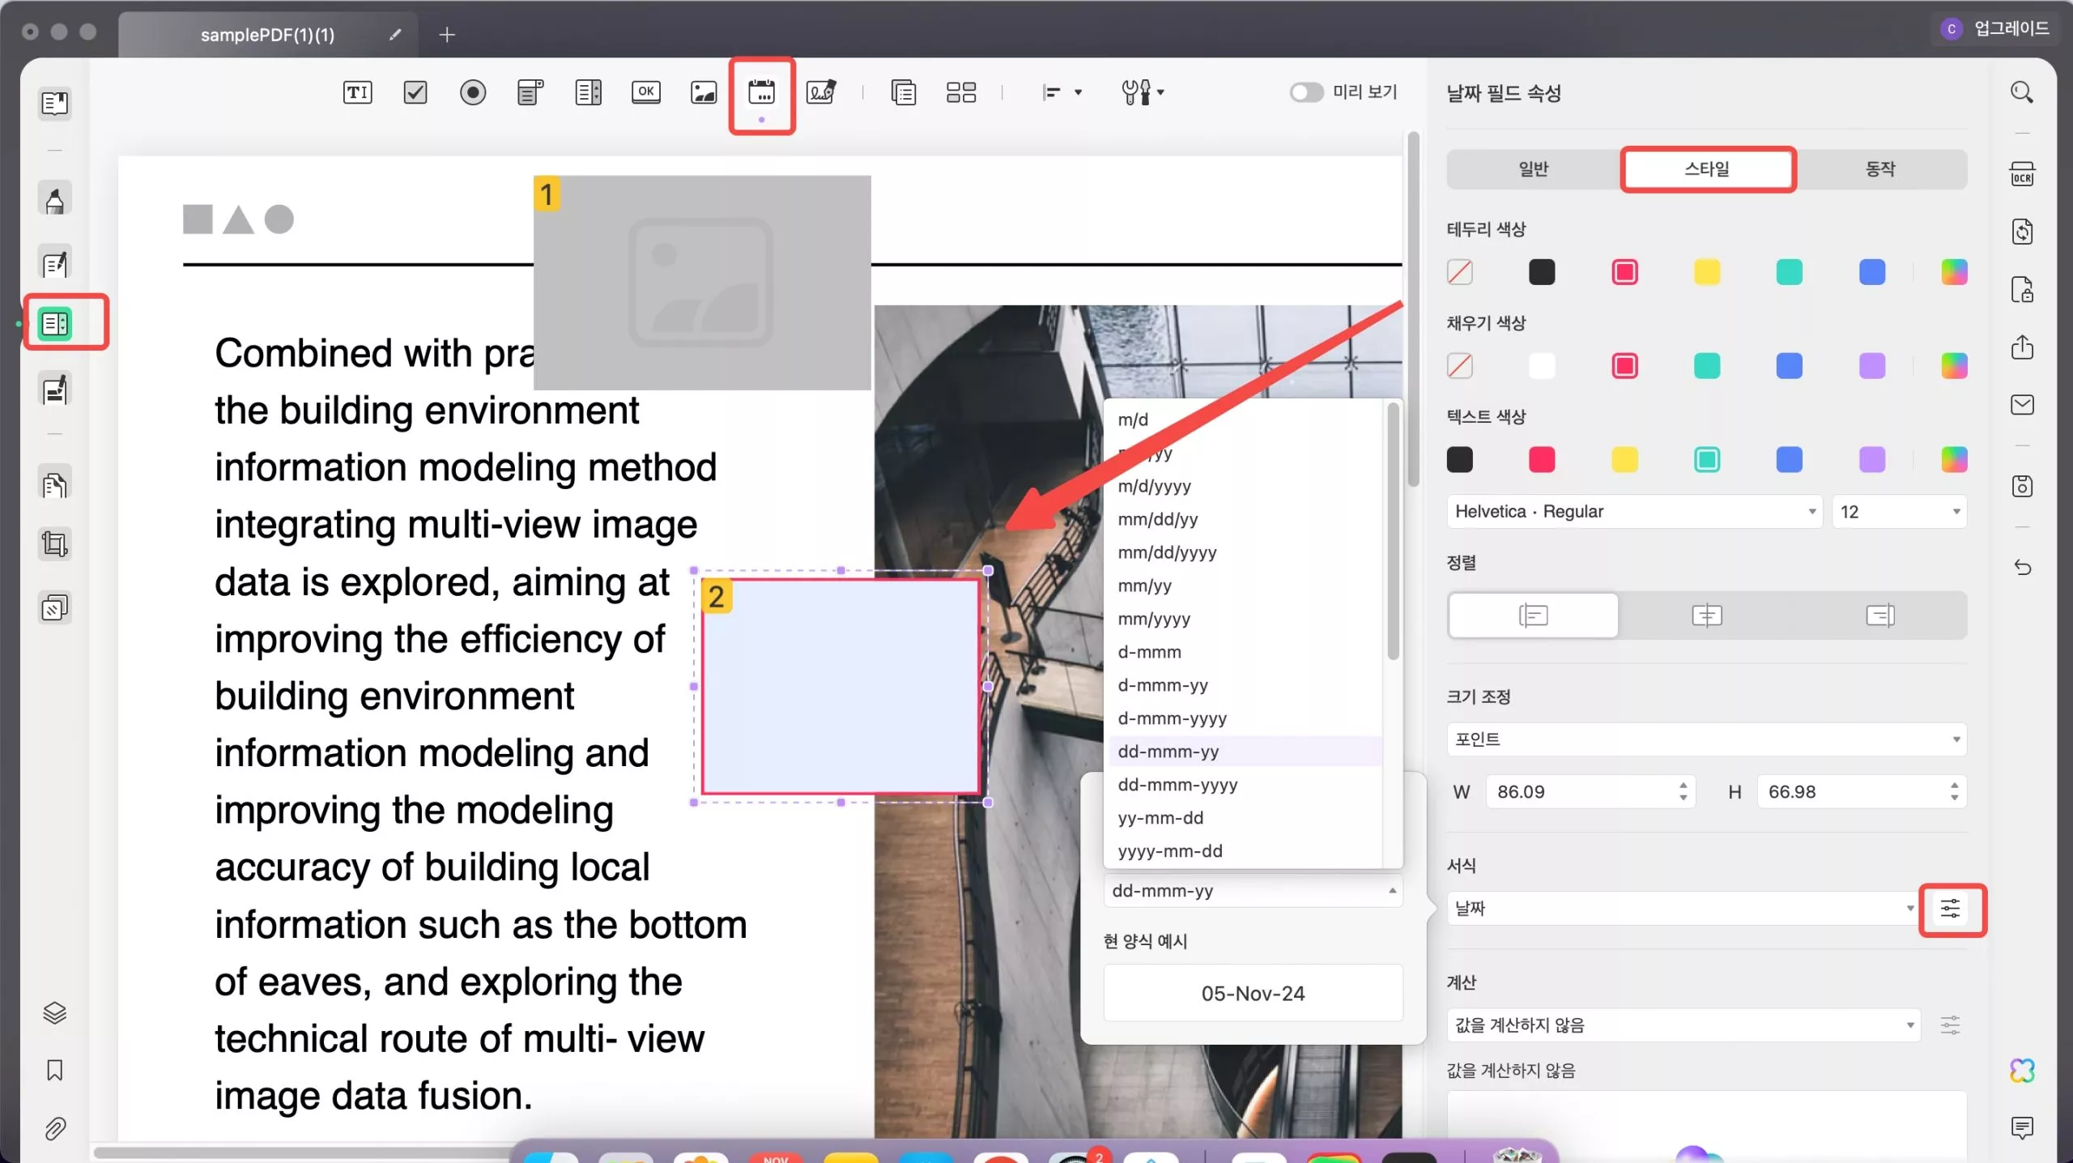This screenshot has height=1163, width=2073.
Task: Select the Date Field tool
Action: coord(761,92)
